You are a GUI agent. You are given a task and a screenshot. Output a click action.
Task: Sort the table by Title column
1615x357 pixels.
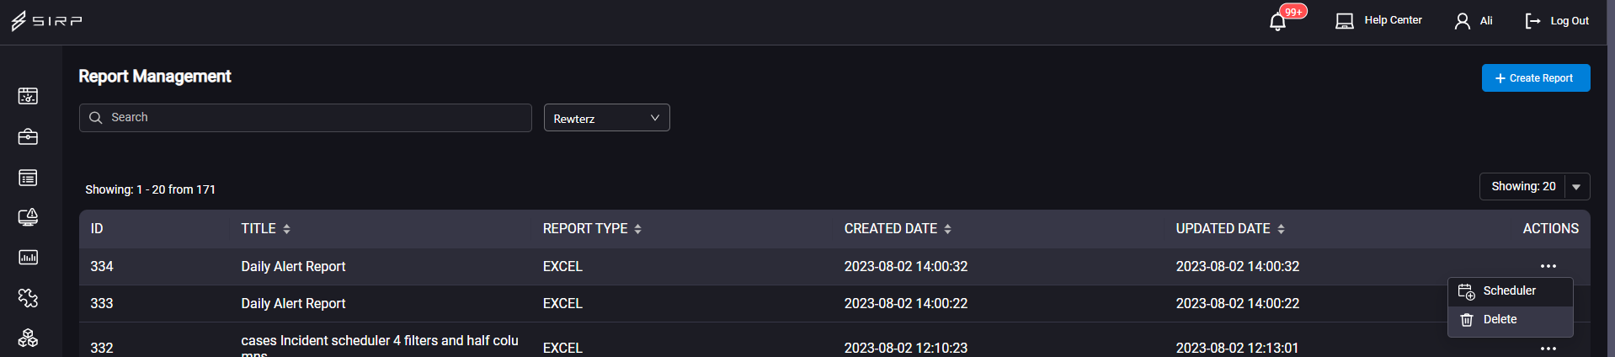pyautogui.click(x=286, y=229)
